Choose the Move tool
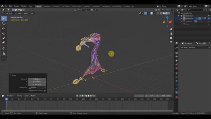211x119 pixels. pyautogui.click(x=4, y=28)
